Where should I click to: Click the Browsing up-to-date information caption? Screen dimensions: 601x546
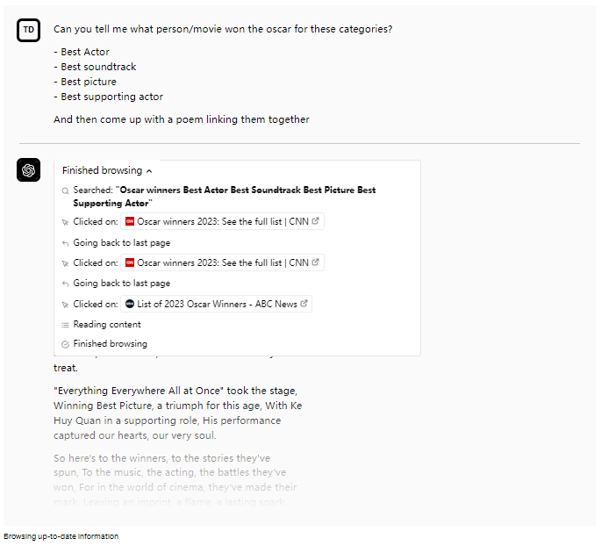(x=61, y=536)
